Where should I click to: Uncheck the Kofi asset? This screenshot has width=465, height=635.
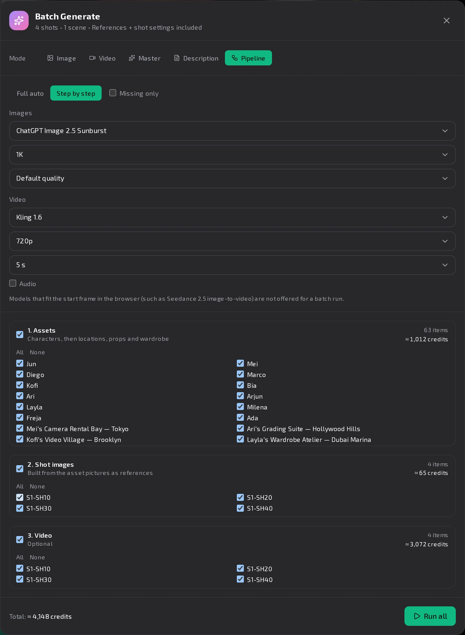[x=20, y=385]
